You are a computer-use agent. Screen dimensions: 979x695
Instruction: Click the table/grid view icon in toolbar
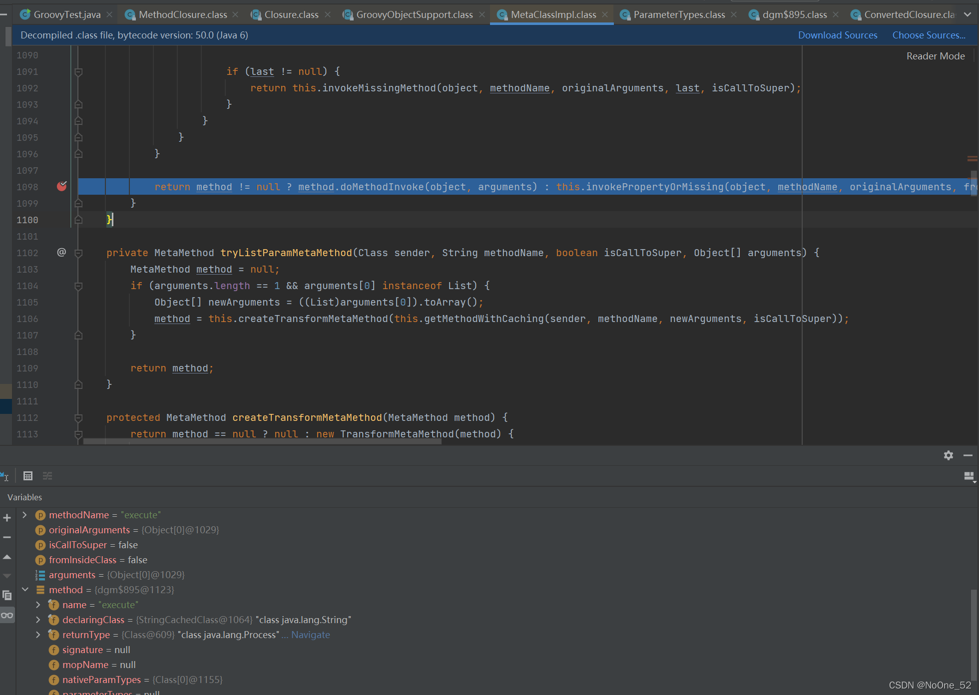[28, 475]
